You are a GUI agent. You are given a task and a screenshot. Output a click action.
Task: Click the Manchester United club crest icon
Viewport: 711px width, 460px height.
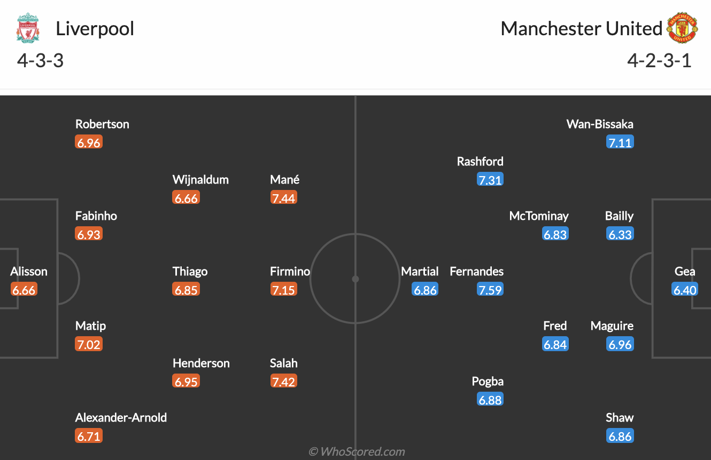683,28
